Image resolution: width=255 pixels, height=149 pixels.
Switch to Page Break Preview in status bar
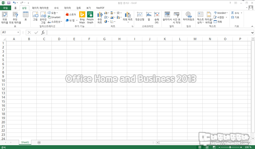coord(214,147)
